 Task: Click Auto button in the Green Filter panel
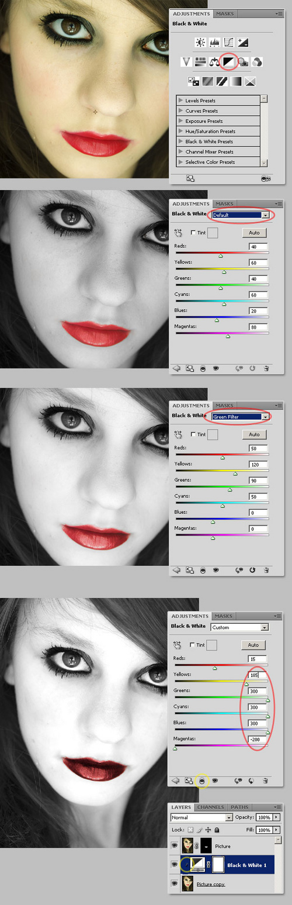pyautogui.click(x=254, y=434)
